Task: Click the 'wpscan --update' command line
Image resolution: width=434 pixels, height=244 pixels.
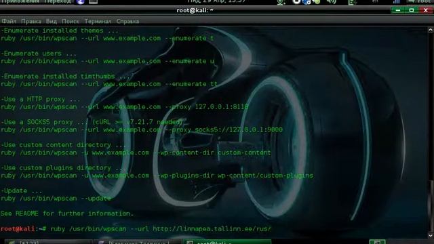Action: (56, 199)
